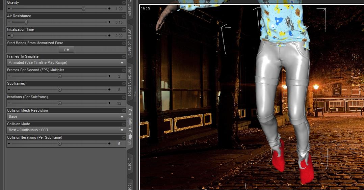Open the Collision Mesh Resolution dropdown
Screen dimensions: 364x190
67,117
